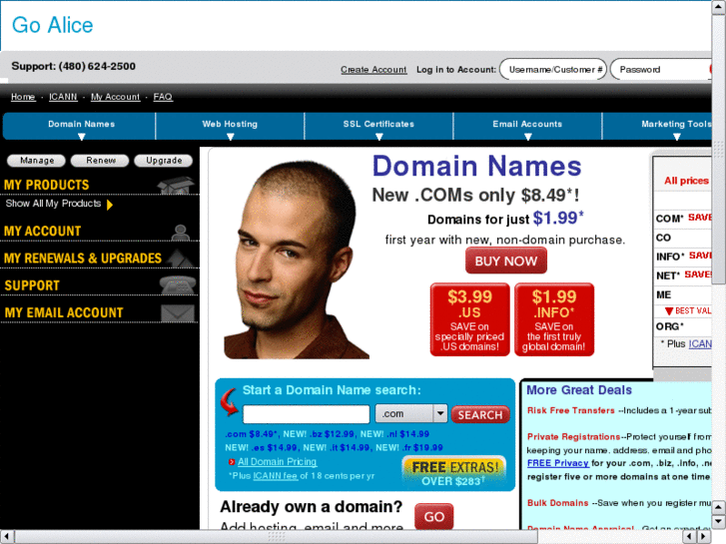Open the All Domain Pricing link

click(277, 461)
